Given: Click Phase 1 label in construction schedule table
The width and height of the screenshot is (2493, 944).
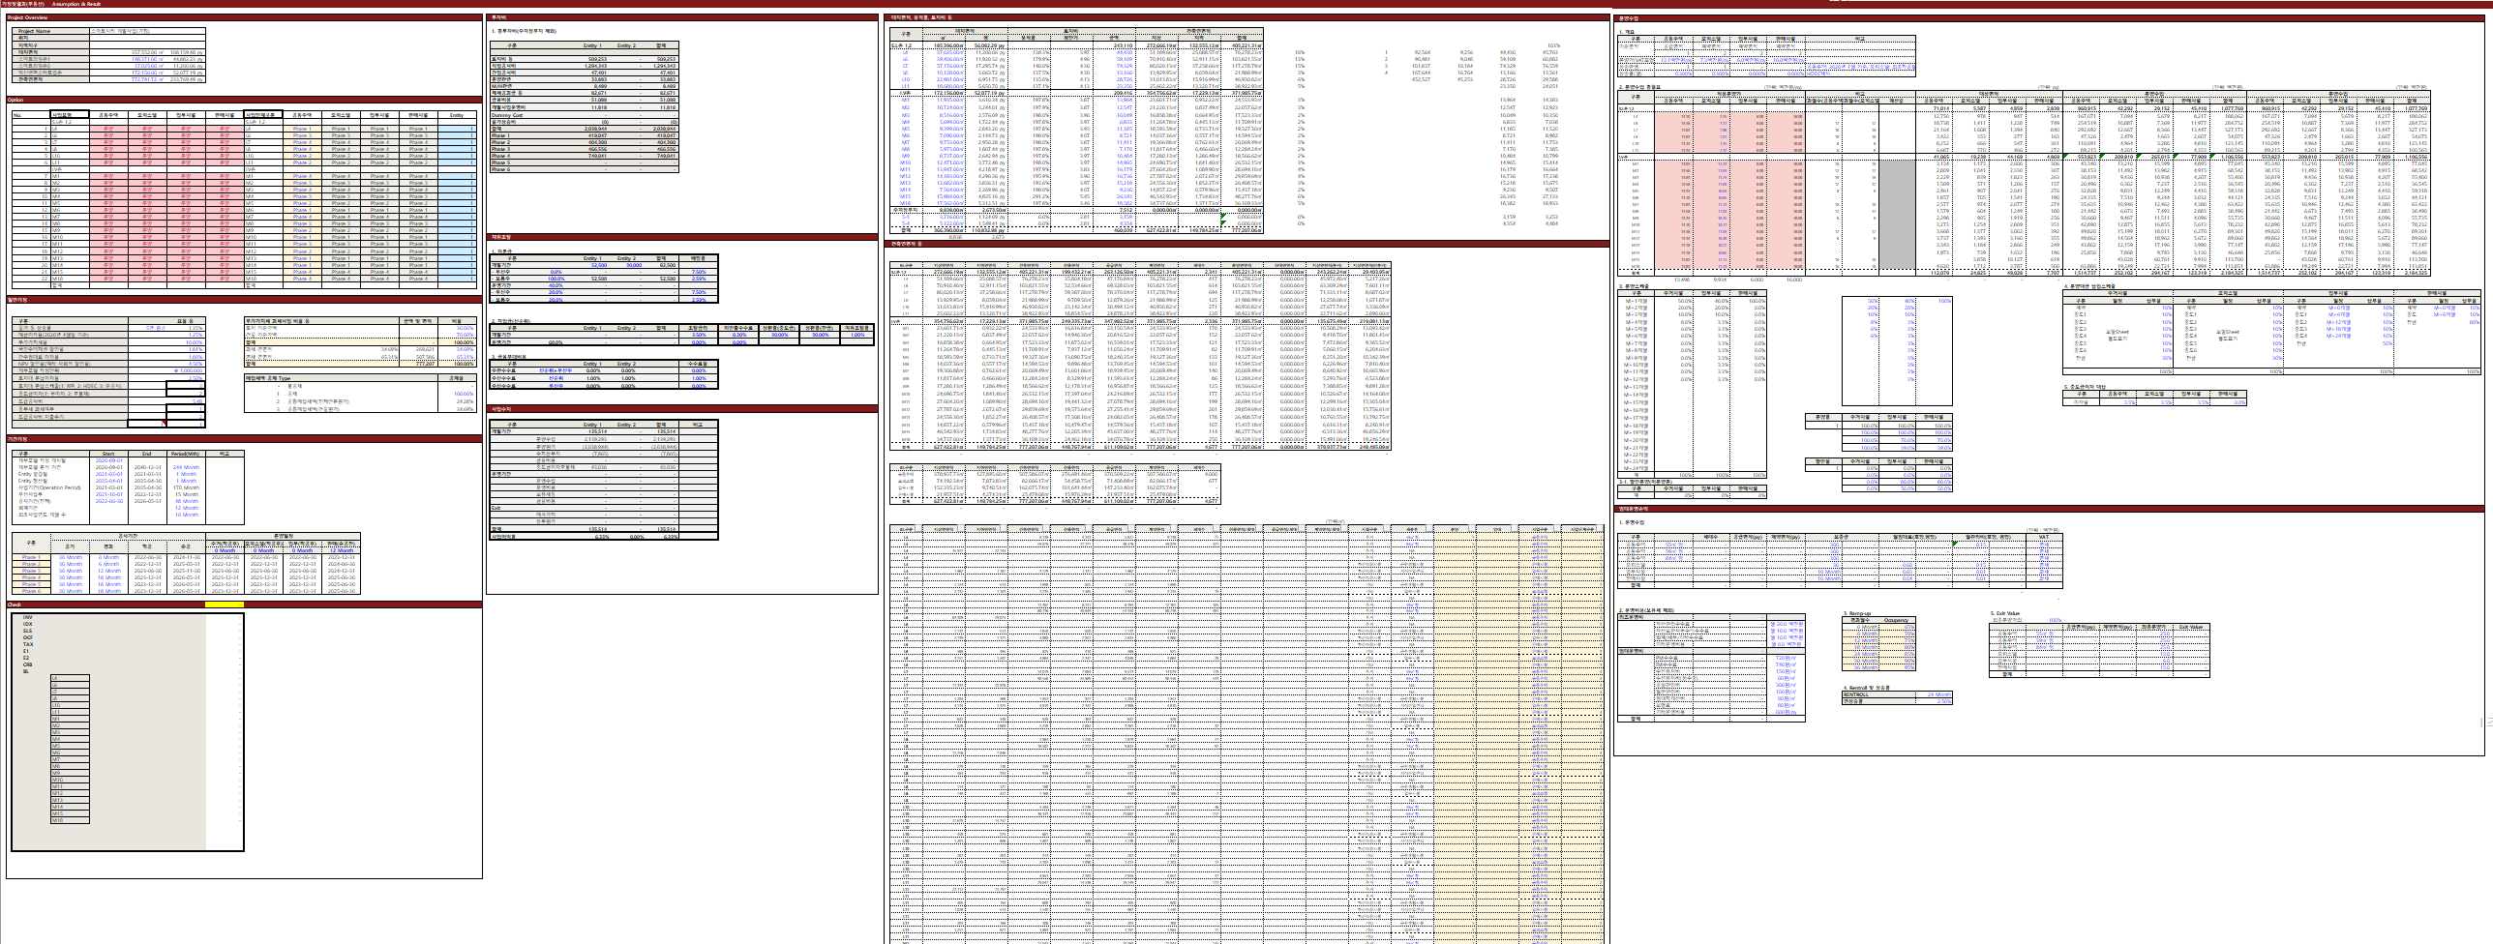Looking at the screenshot, I should point(31,558).
